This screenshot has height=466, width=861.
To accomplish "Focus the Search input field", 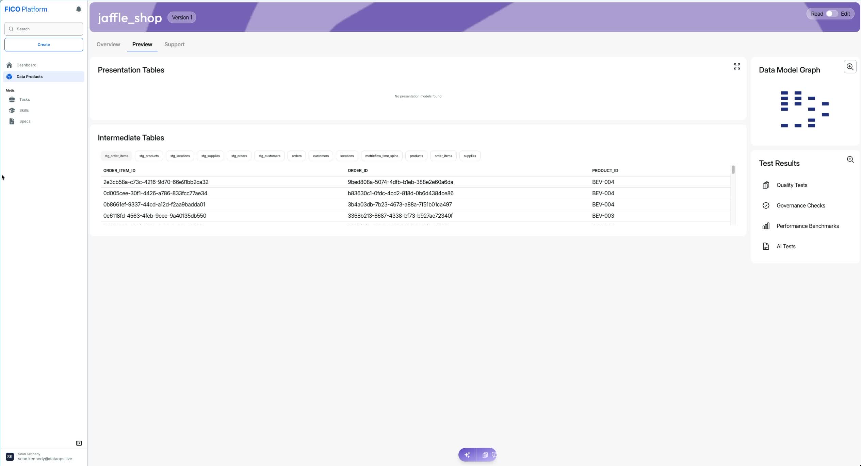I will pos(44,29).
